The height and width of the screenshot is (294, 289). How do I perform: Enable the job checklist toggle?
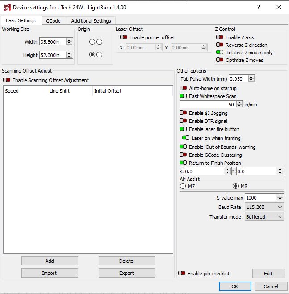pyautogui.click(x=182, y=274)
